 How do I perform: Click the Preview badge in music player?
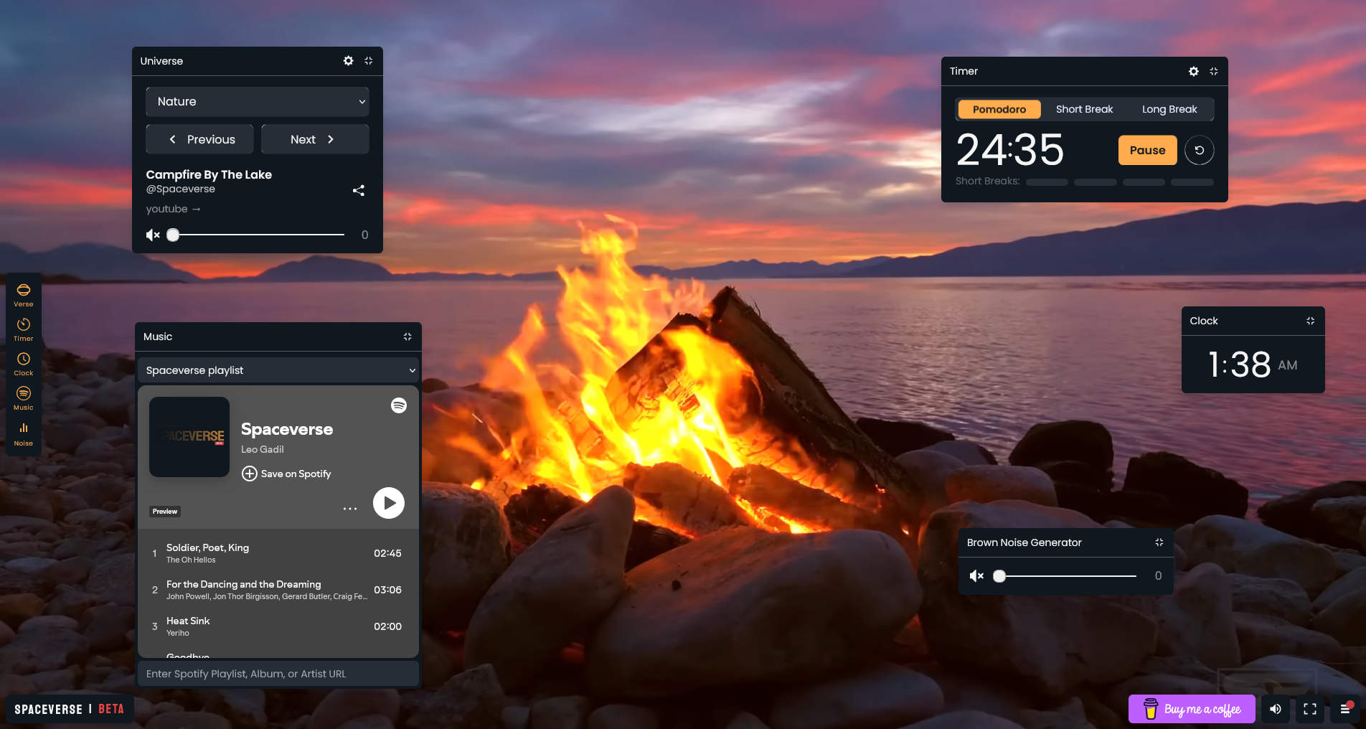click(x=165, y=512)
